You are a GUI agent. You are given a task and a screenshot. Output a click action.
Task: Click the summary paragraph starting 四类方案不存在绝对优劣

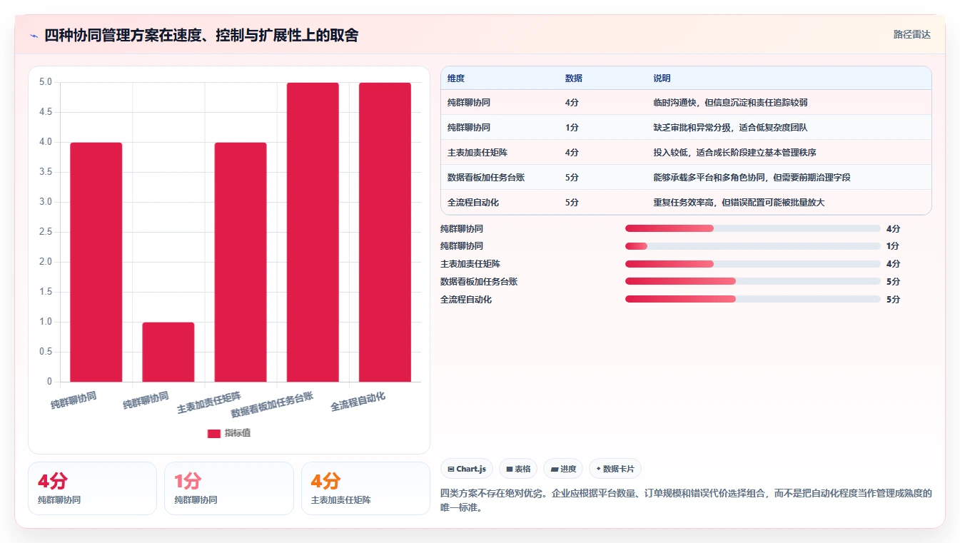click(687, 500)
